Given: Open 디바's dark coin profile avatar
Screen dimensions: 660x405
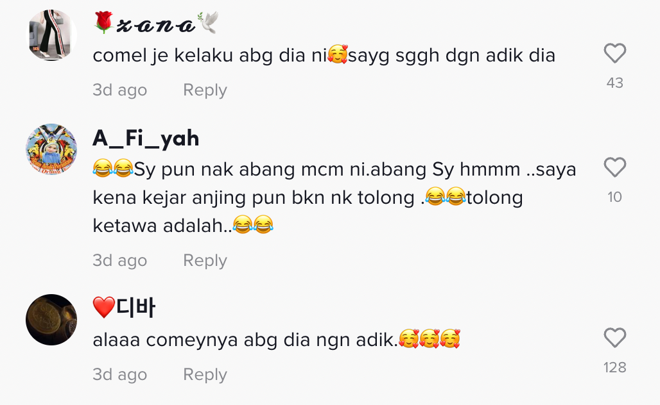Looking at the screenshot, I should click(x=51, y=320).
